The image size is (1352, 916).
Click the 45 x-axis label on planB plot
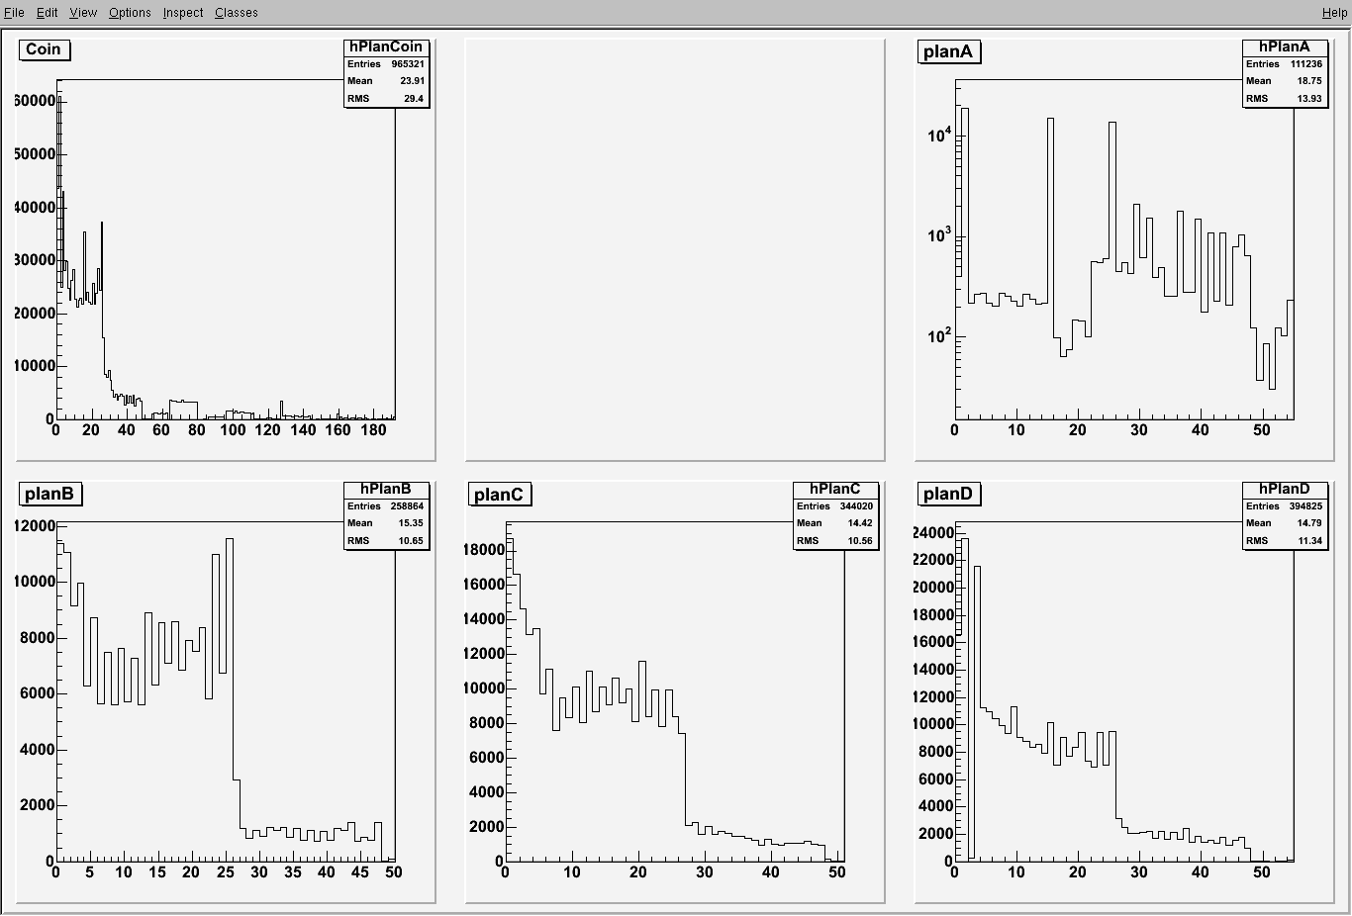[360, 872]
